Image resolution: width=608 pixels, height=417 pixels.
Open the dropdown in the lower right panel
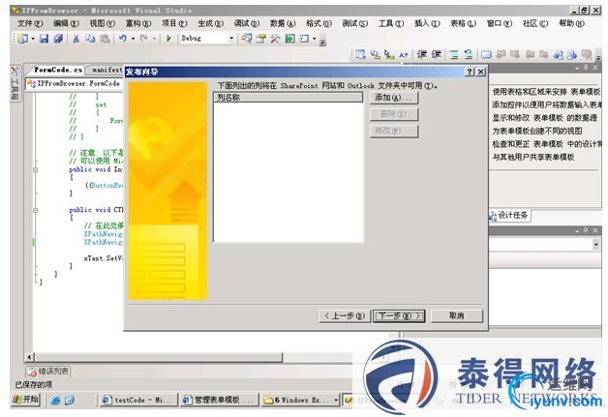click(596, 244)
